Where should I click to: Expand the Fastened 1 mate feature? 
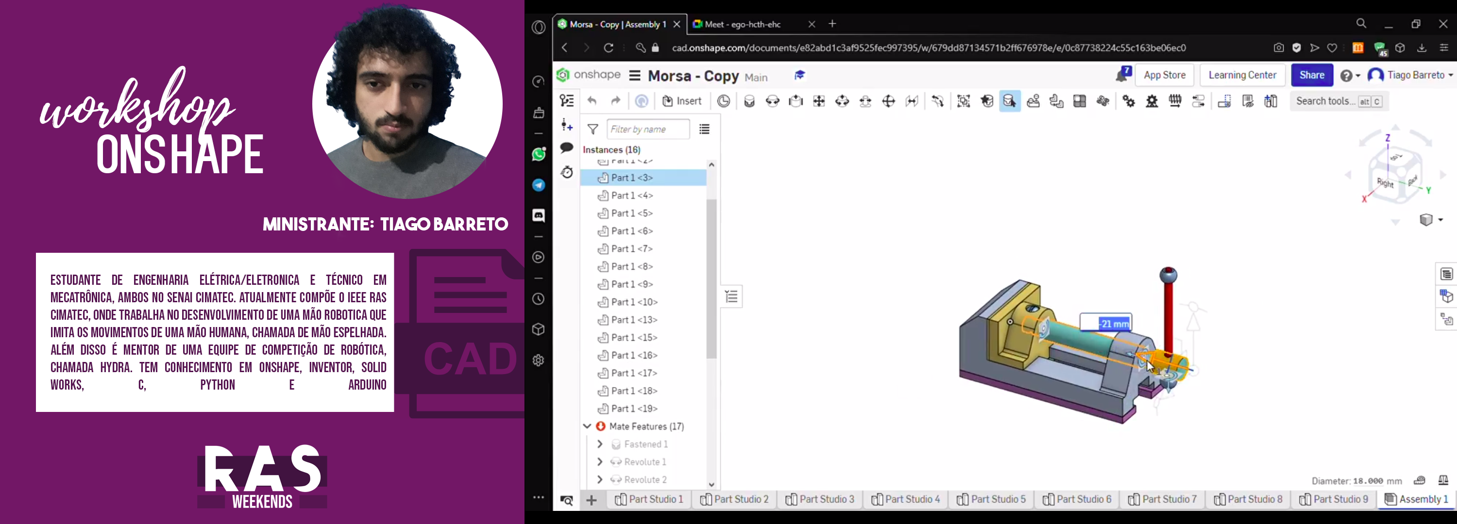point(601,444)
